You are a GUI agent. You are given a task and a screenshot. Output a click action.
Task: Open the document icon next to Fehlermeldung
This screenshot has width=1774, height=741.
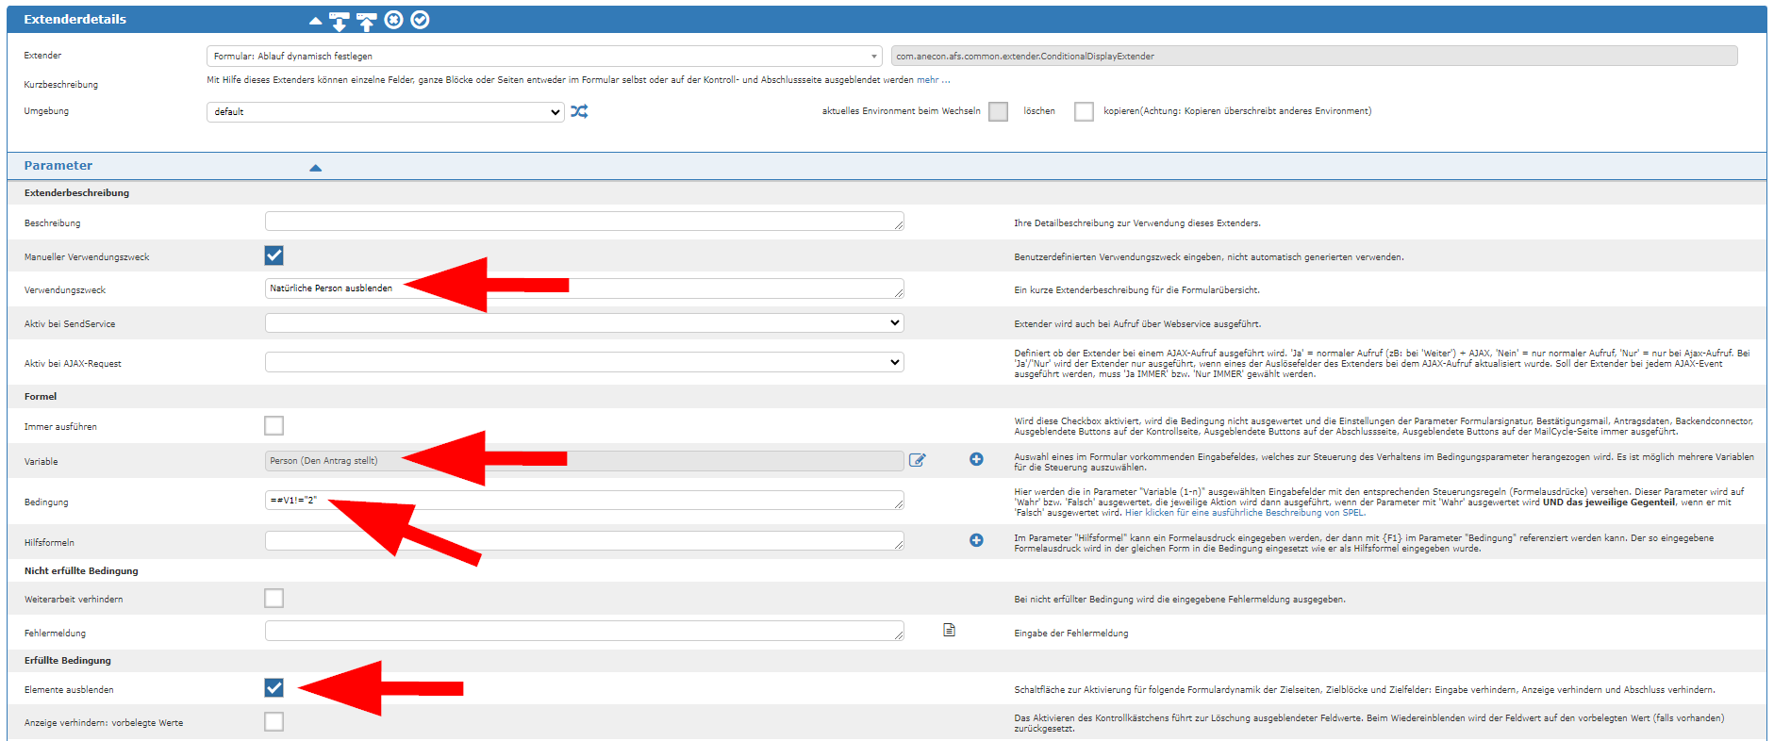pyautogui.click(x=949, y=630)
